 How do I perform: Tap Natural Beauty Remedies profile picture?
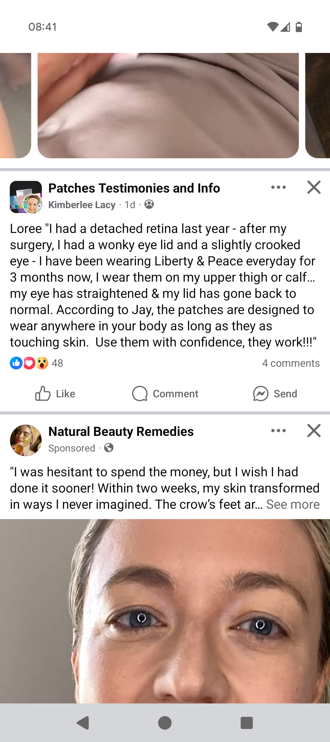pyautogui.click(x=26, y=440)
